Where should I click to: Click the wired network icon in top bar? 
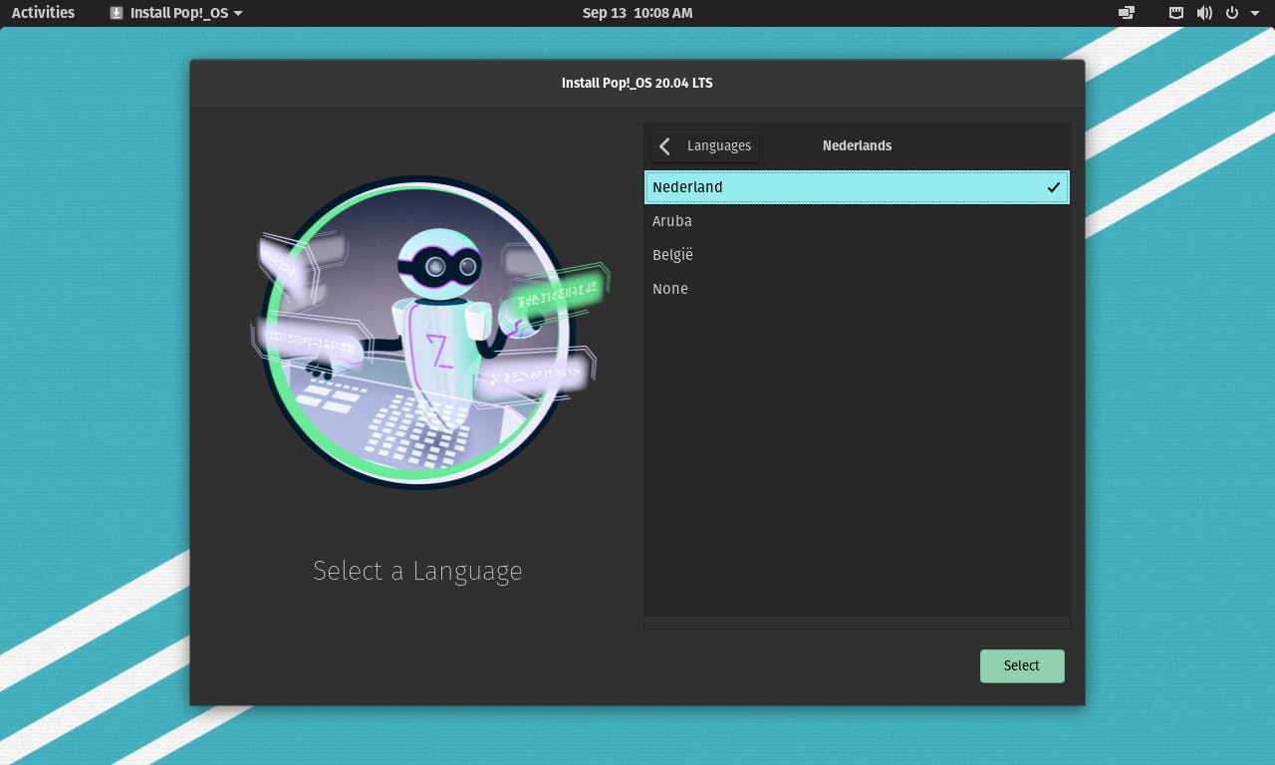1176,13
